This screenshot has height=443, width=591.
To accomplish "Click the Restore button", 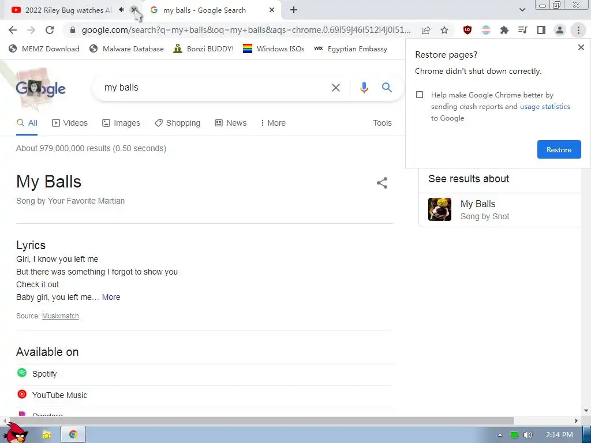I will coord(559,149).
